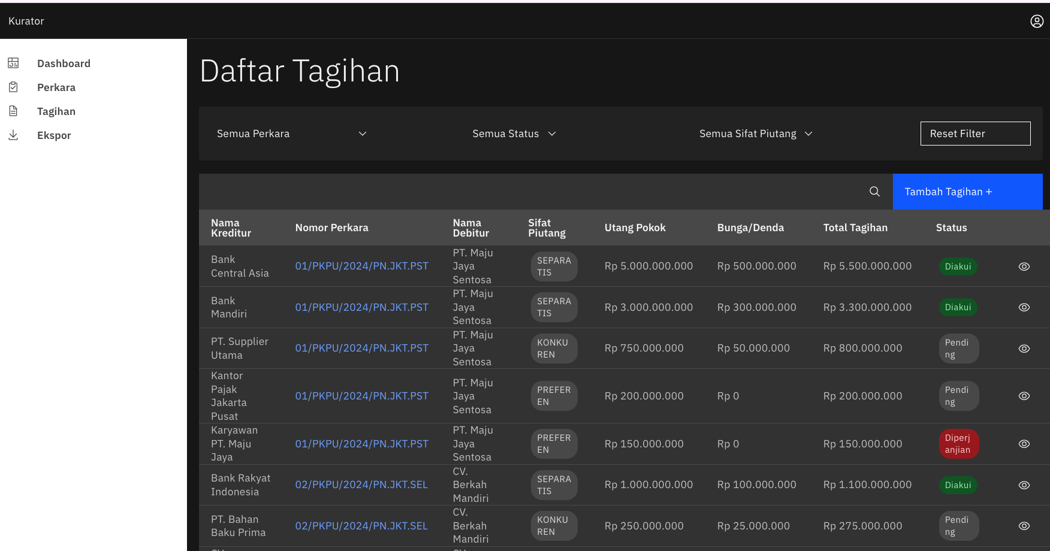Open the Semua Status filter dropdown
This screenshot has width=1050, height=551.
tap(514, 134)
